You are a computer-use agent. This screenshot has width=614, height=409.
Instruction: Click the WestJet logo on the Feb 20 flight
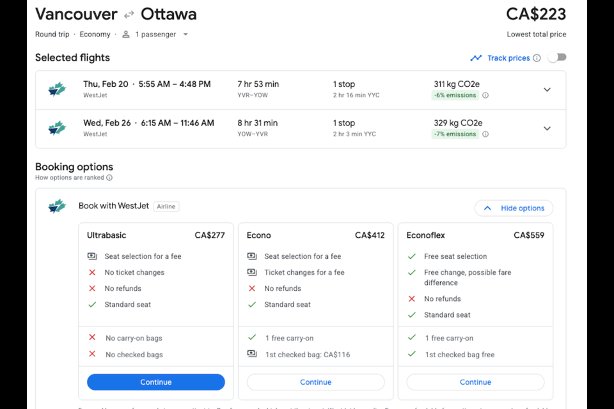point(57,89)
